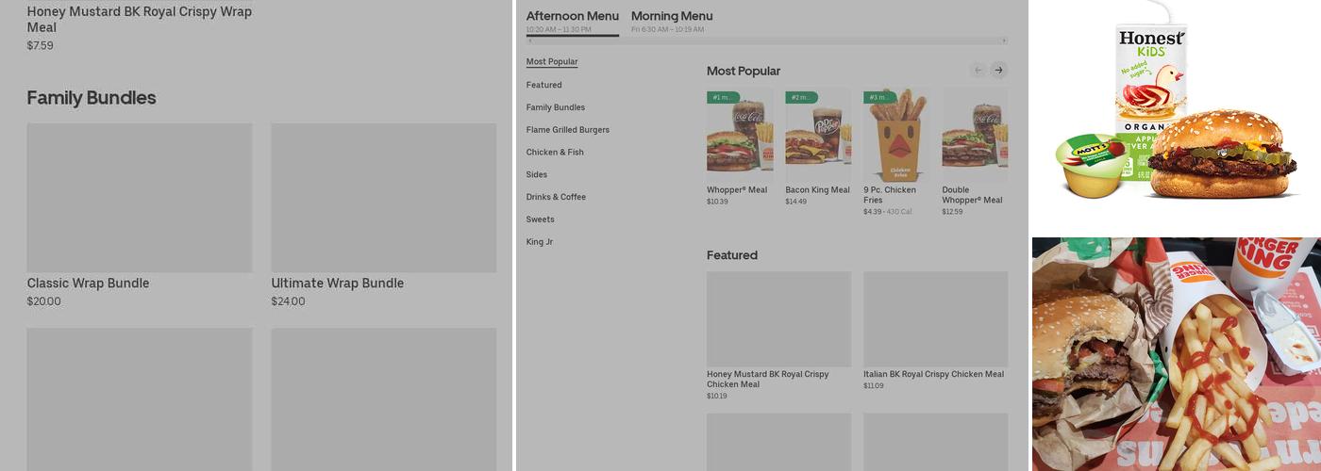1321x471 pixels.
Task: Click the #1 most liked badge
Action: click(x=723, y=97)
